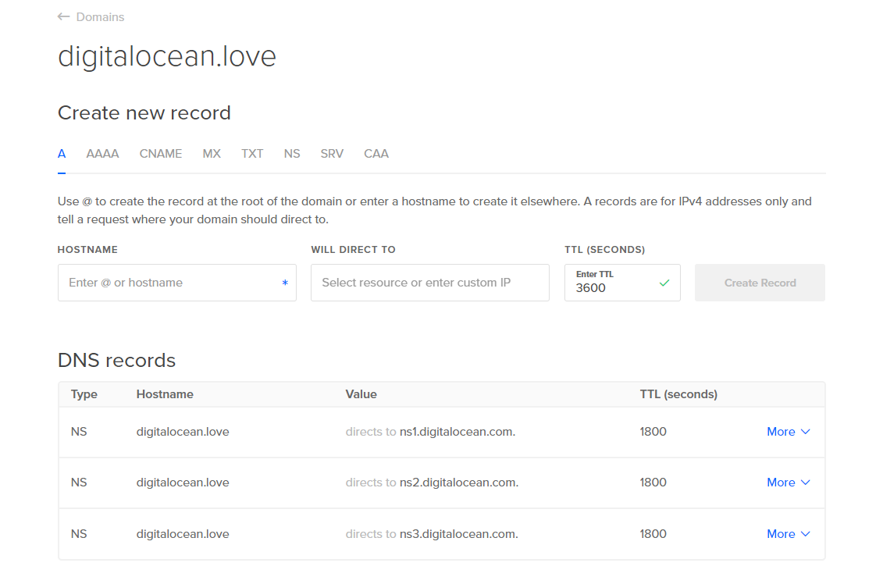Go back to the Domains page
This screenshot has width=883, height=577.
100,17
